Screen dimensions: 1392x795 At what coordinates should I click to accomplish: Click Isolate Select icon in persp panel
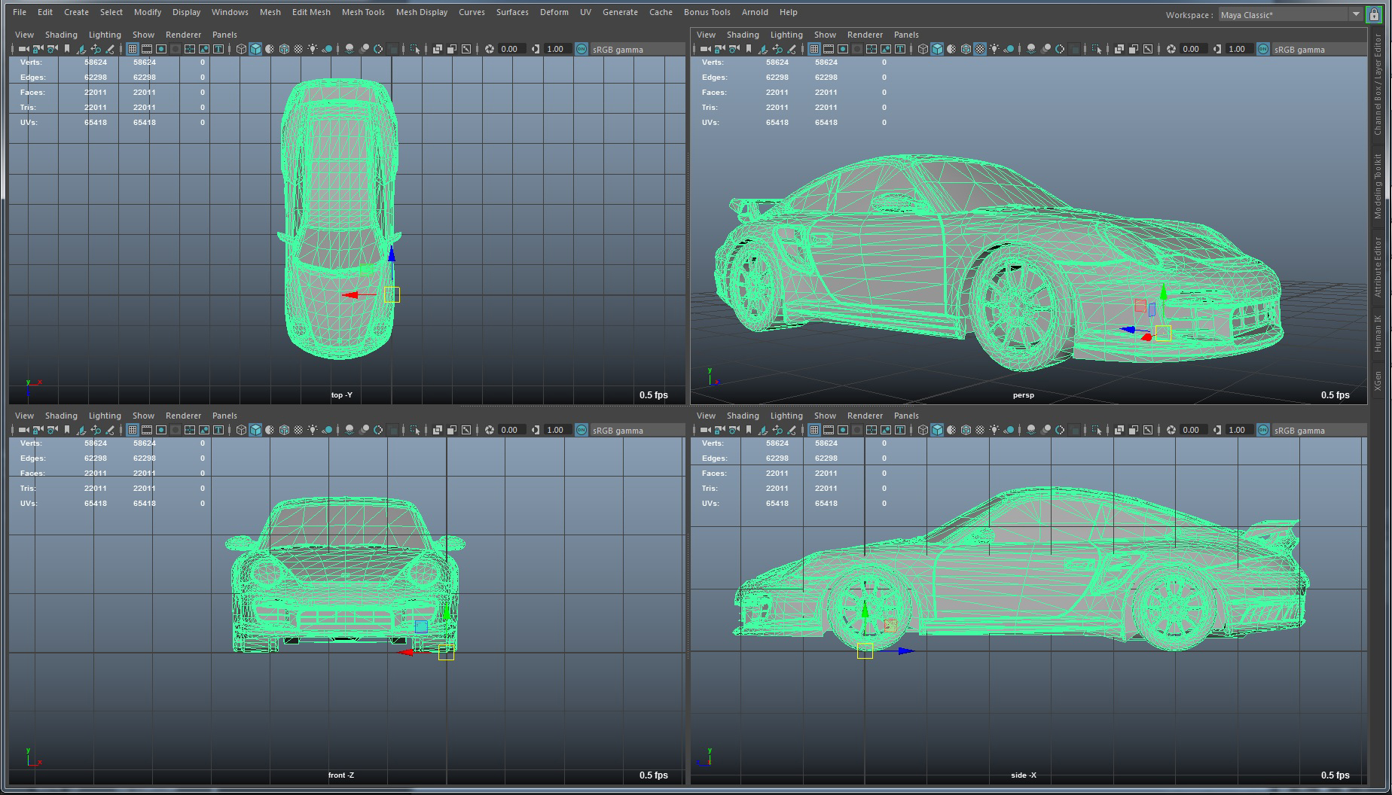(x=1097, y=49)
